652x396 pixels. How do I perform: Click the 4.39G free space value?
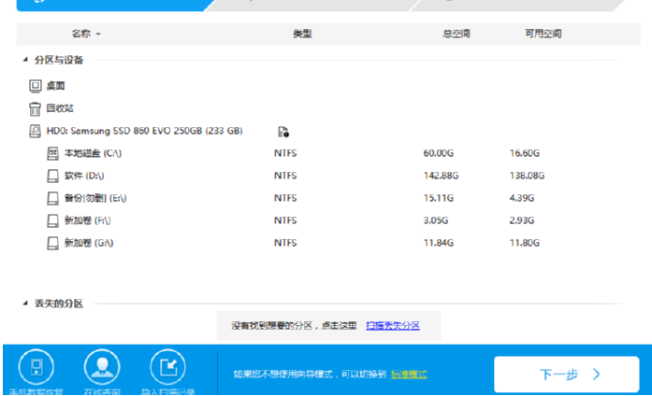point(522,198)
